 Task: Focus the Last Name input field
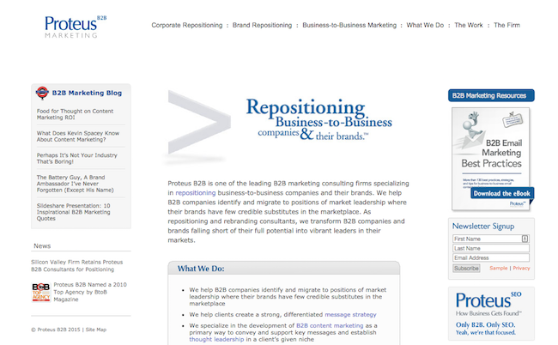point(491,248)
